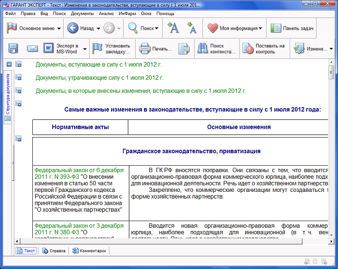The image size is (338, 269).
Task: Open the Main menu dropdown
Action: tap(34, 28)
